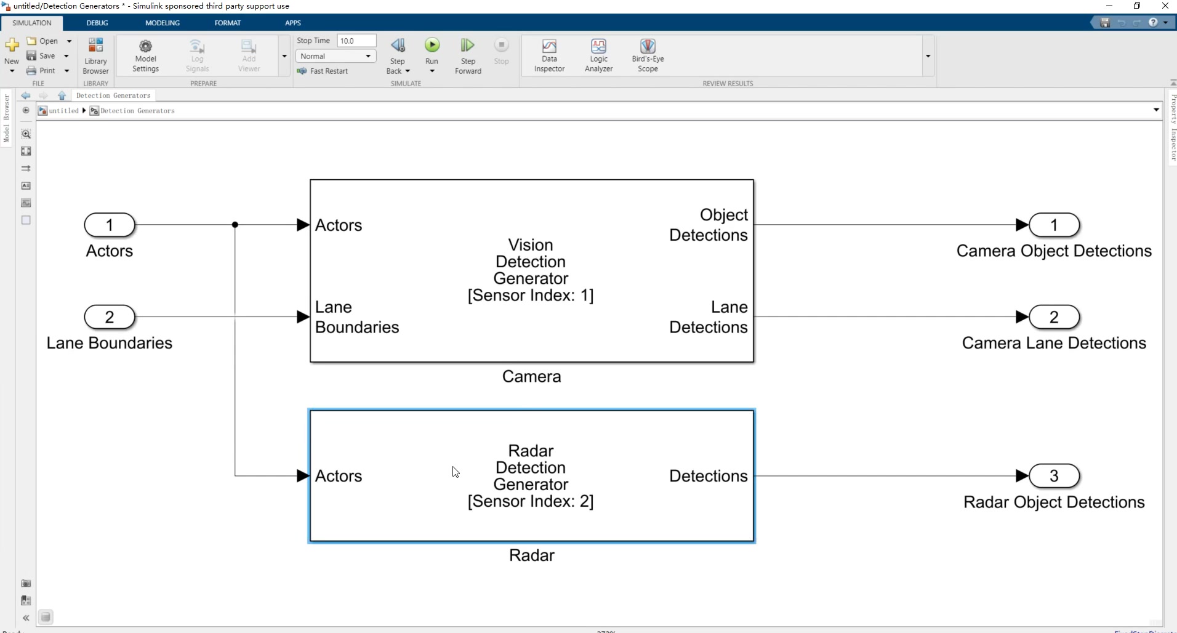1177x633 pixels.
Task: Click the Stop Time input field
Action: coord(356,41)
